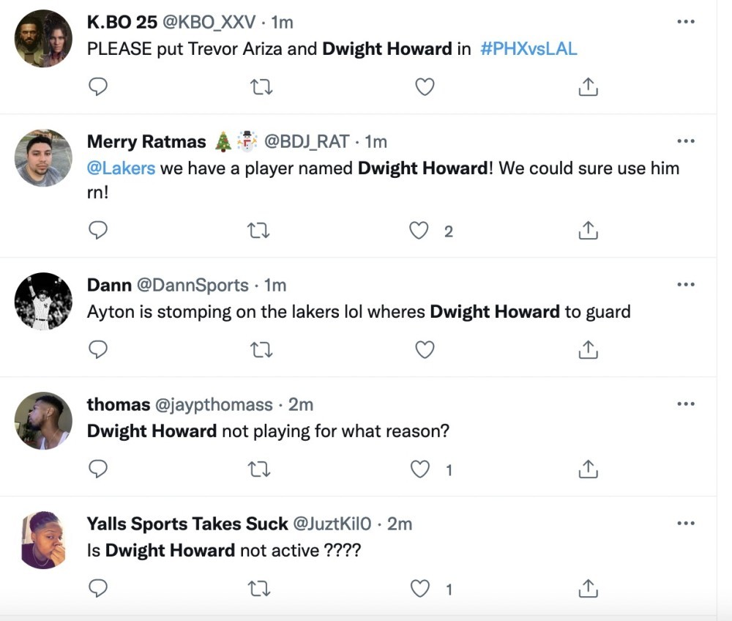Open the @Lakers mention link
This screenshot has width=732, height=621.
(x=121, y=168)
